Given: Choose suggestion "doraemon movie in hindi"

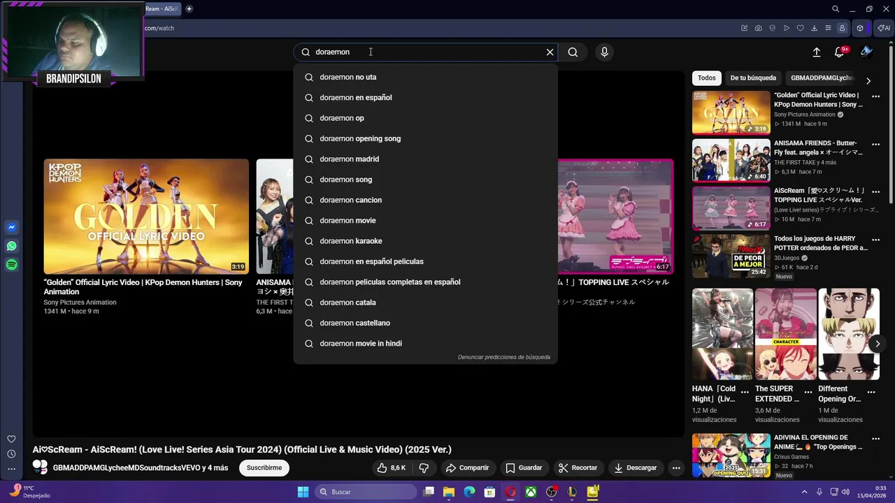Looking at the screenshot, I should click(425, 343).
